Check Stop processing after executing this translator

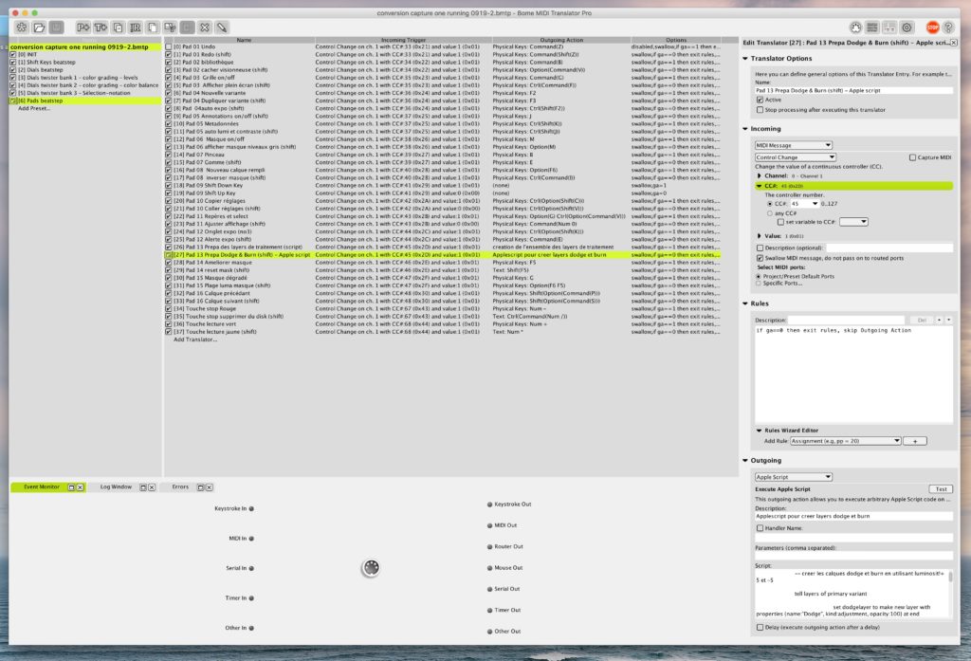(760, 110)
